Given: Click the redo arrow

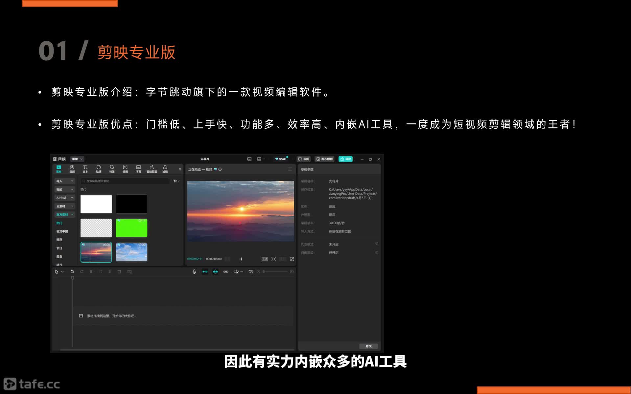Looking at the screenshot, I should coord(82,272).
